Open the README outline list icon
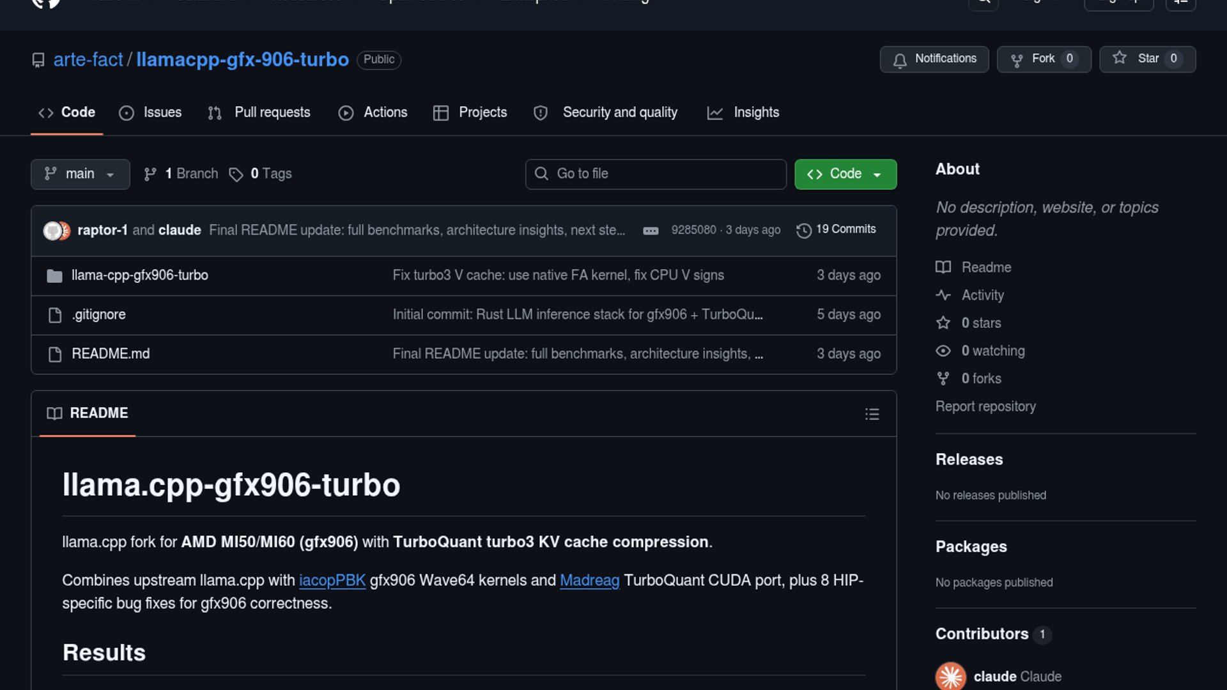The height and width of the screenshot is (690, 1227). coord(872,414)
